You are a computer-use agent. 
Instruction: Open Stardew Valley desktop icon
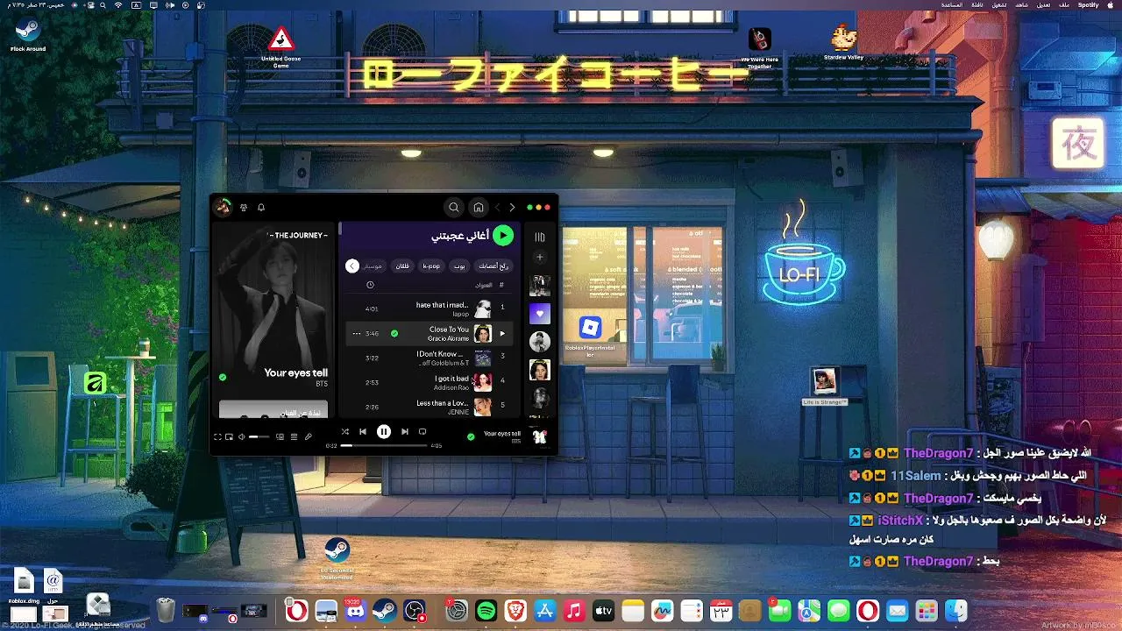coord(844,43)
